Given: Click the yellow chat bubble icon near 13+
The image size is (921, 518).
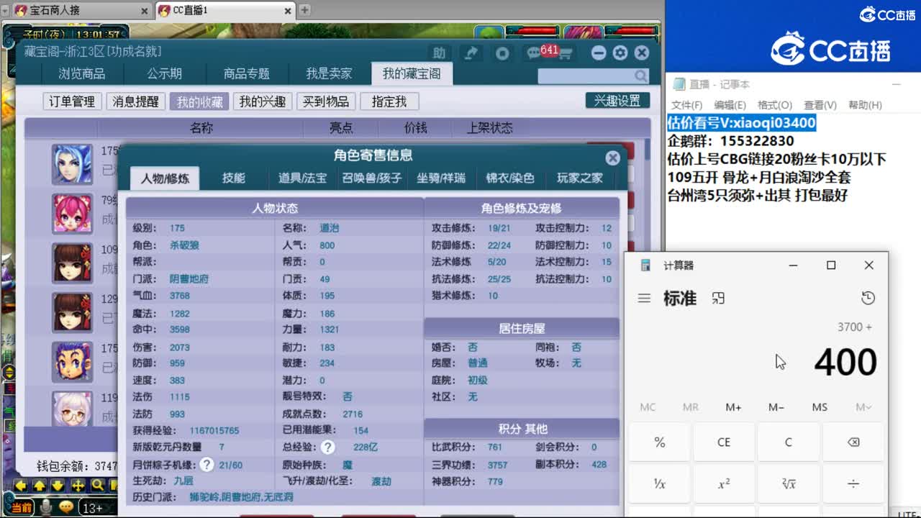Looking at the screenshot, I should 66,506.
